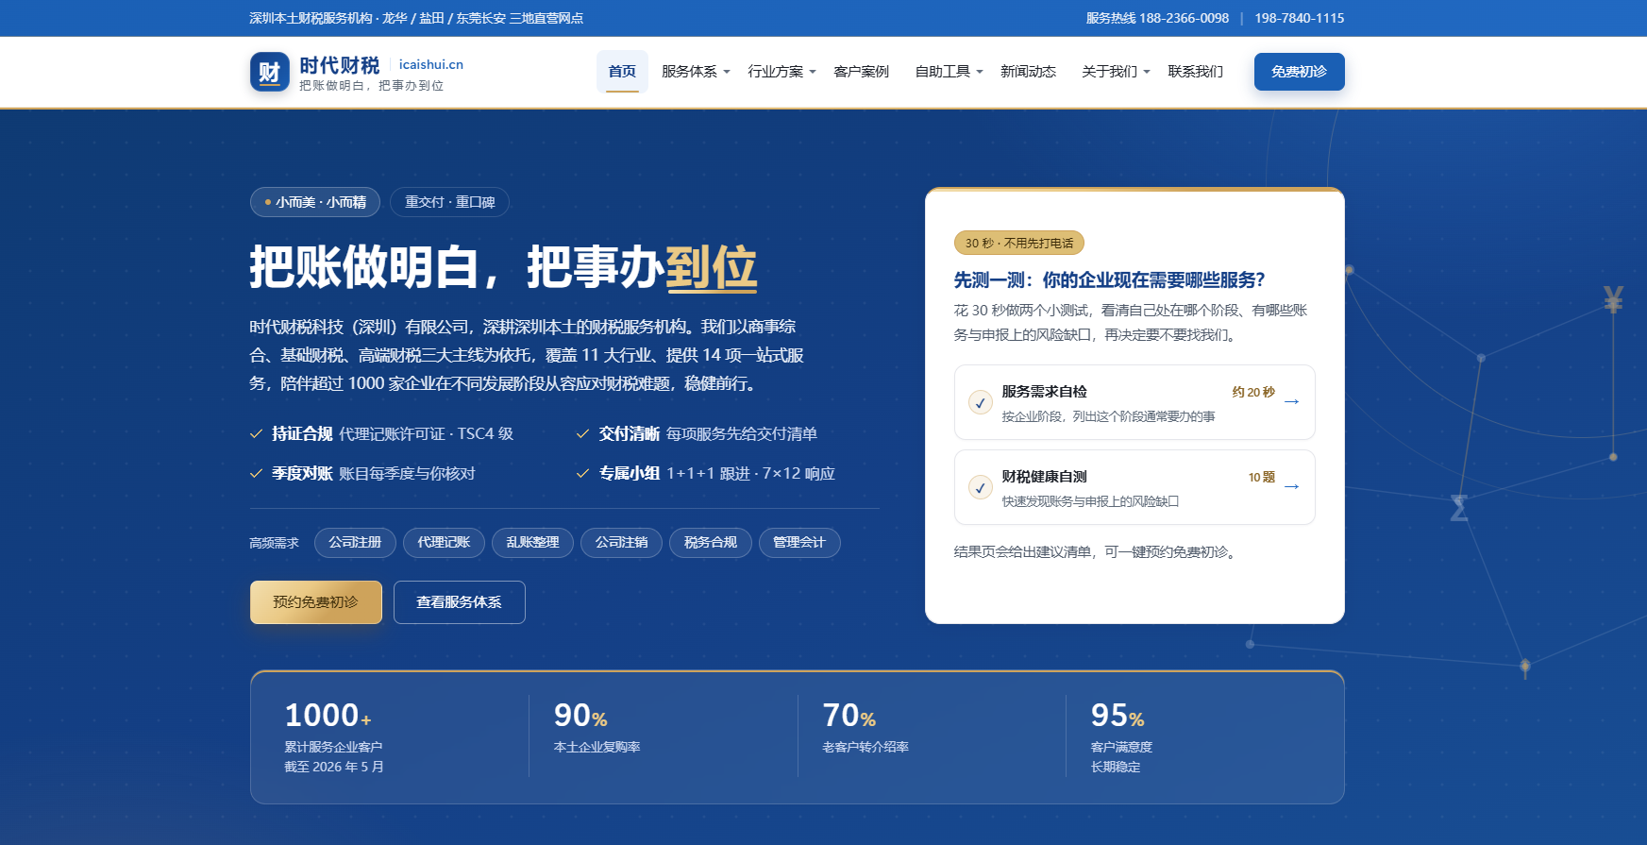Click 查看服务体系 button

[x=460, y=602]
